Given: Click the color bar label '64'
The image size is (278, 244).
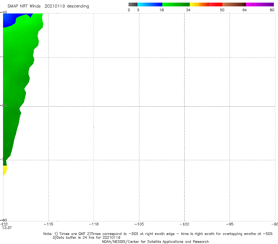Looking at the screenshot, I should [x=245, y=10].
